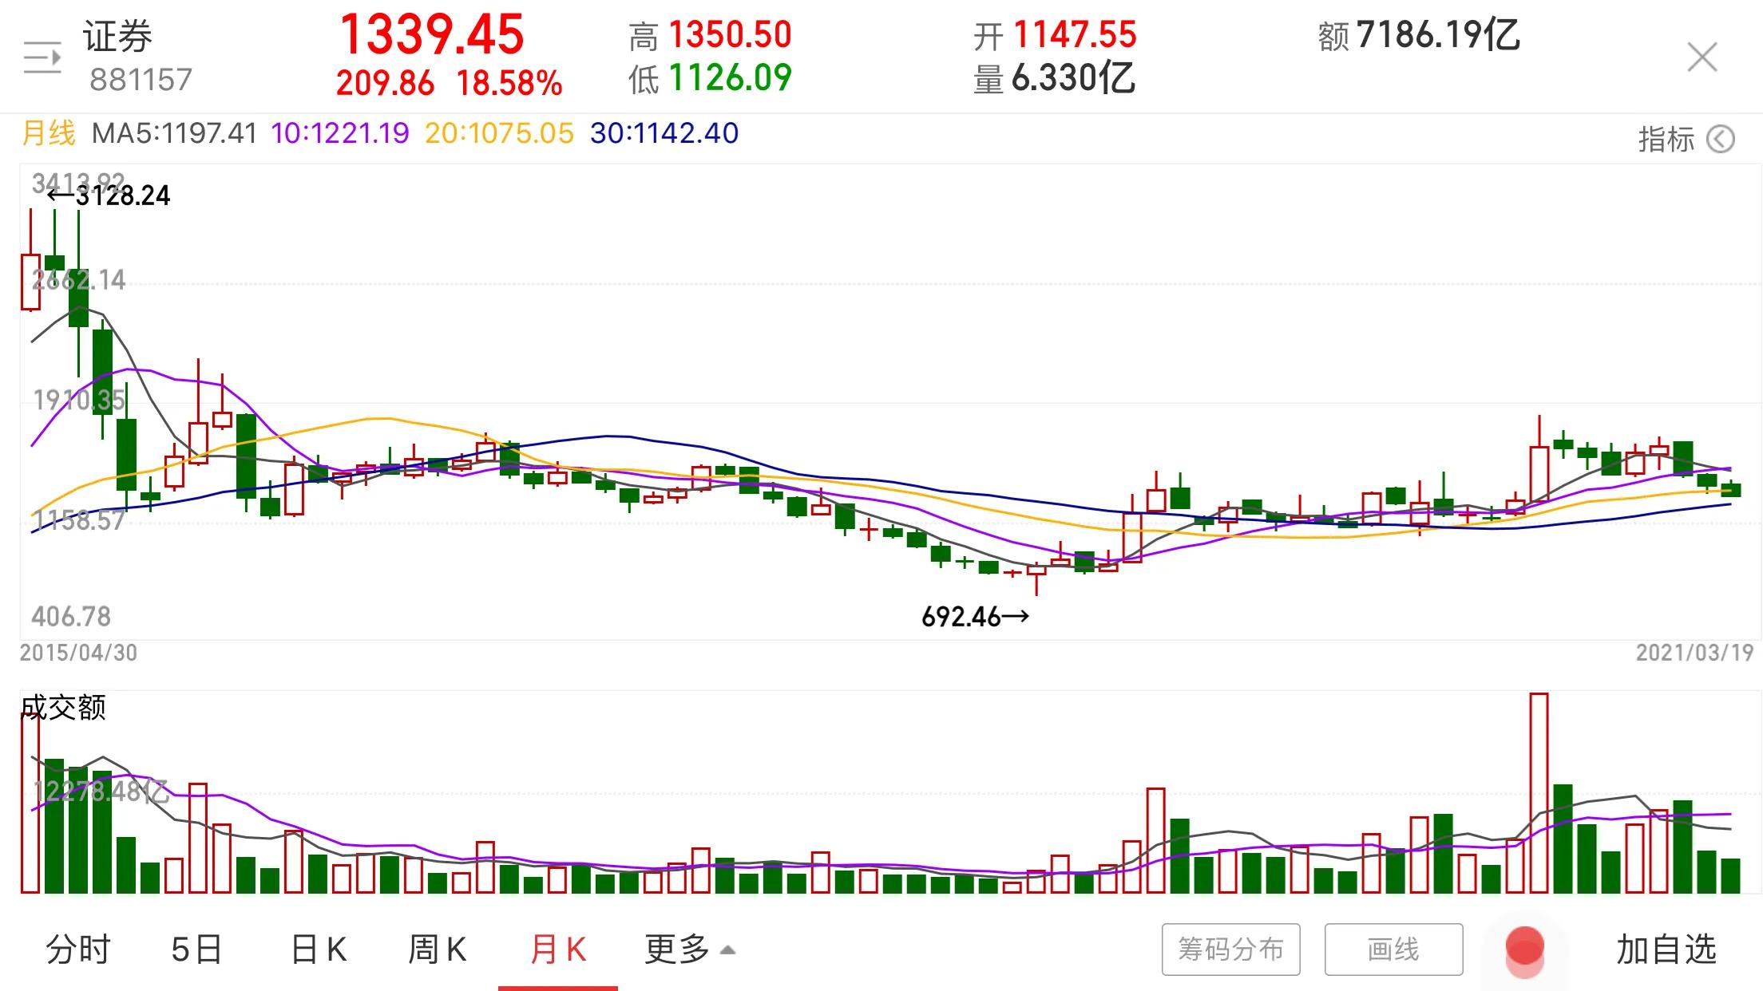Viewport: 1763px width, 991px height.
Task: Open the 筹码分布 panel
Action: [x=1230, y=950]
